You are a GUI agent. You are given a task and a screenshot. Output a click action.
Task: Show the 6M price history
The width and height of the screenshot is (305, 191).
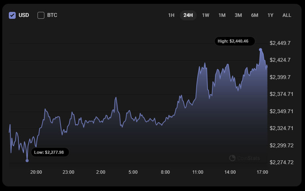[x=254, y=15]
